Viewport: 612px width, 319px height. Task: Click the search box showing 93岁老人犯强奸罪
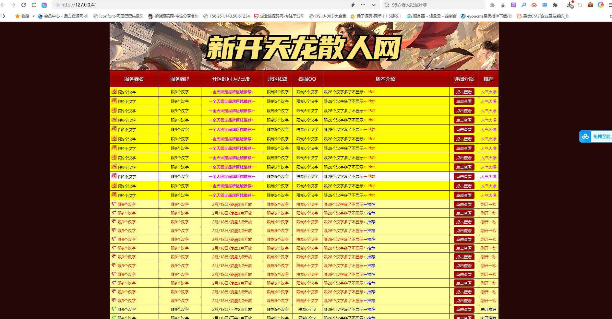tap(435, 5)
